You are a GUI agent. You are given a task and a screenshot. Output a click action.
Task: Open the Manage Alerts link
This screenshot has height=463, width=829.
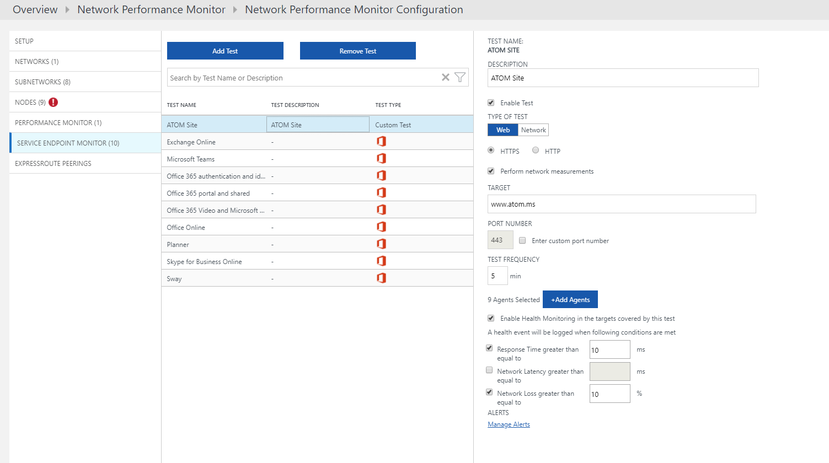click(509, 424)
